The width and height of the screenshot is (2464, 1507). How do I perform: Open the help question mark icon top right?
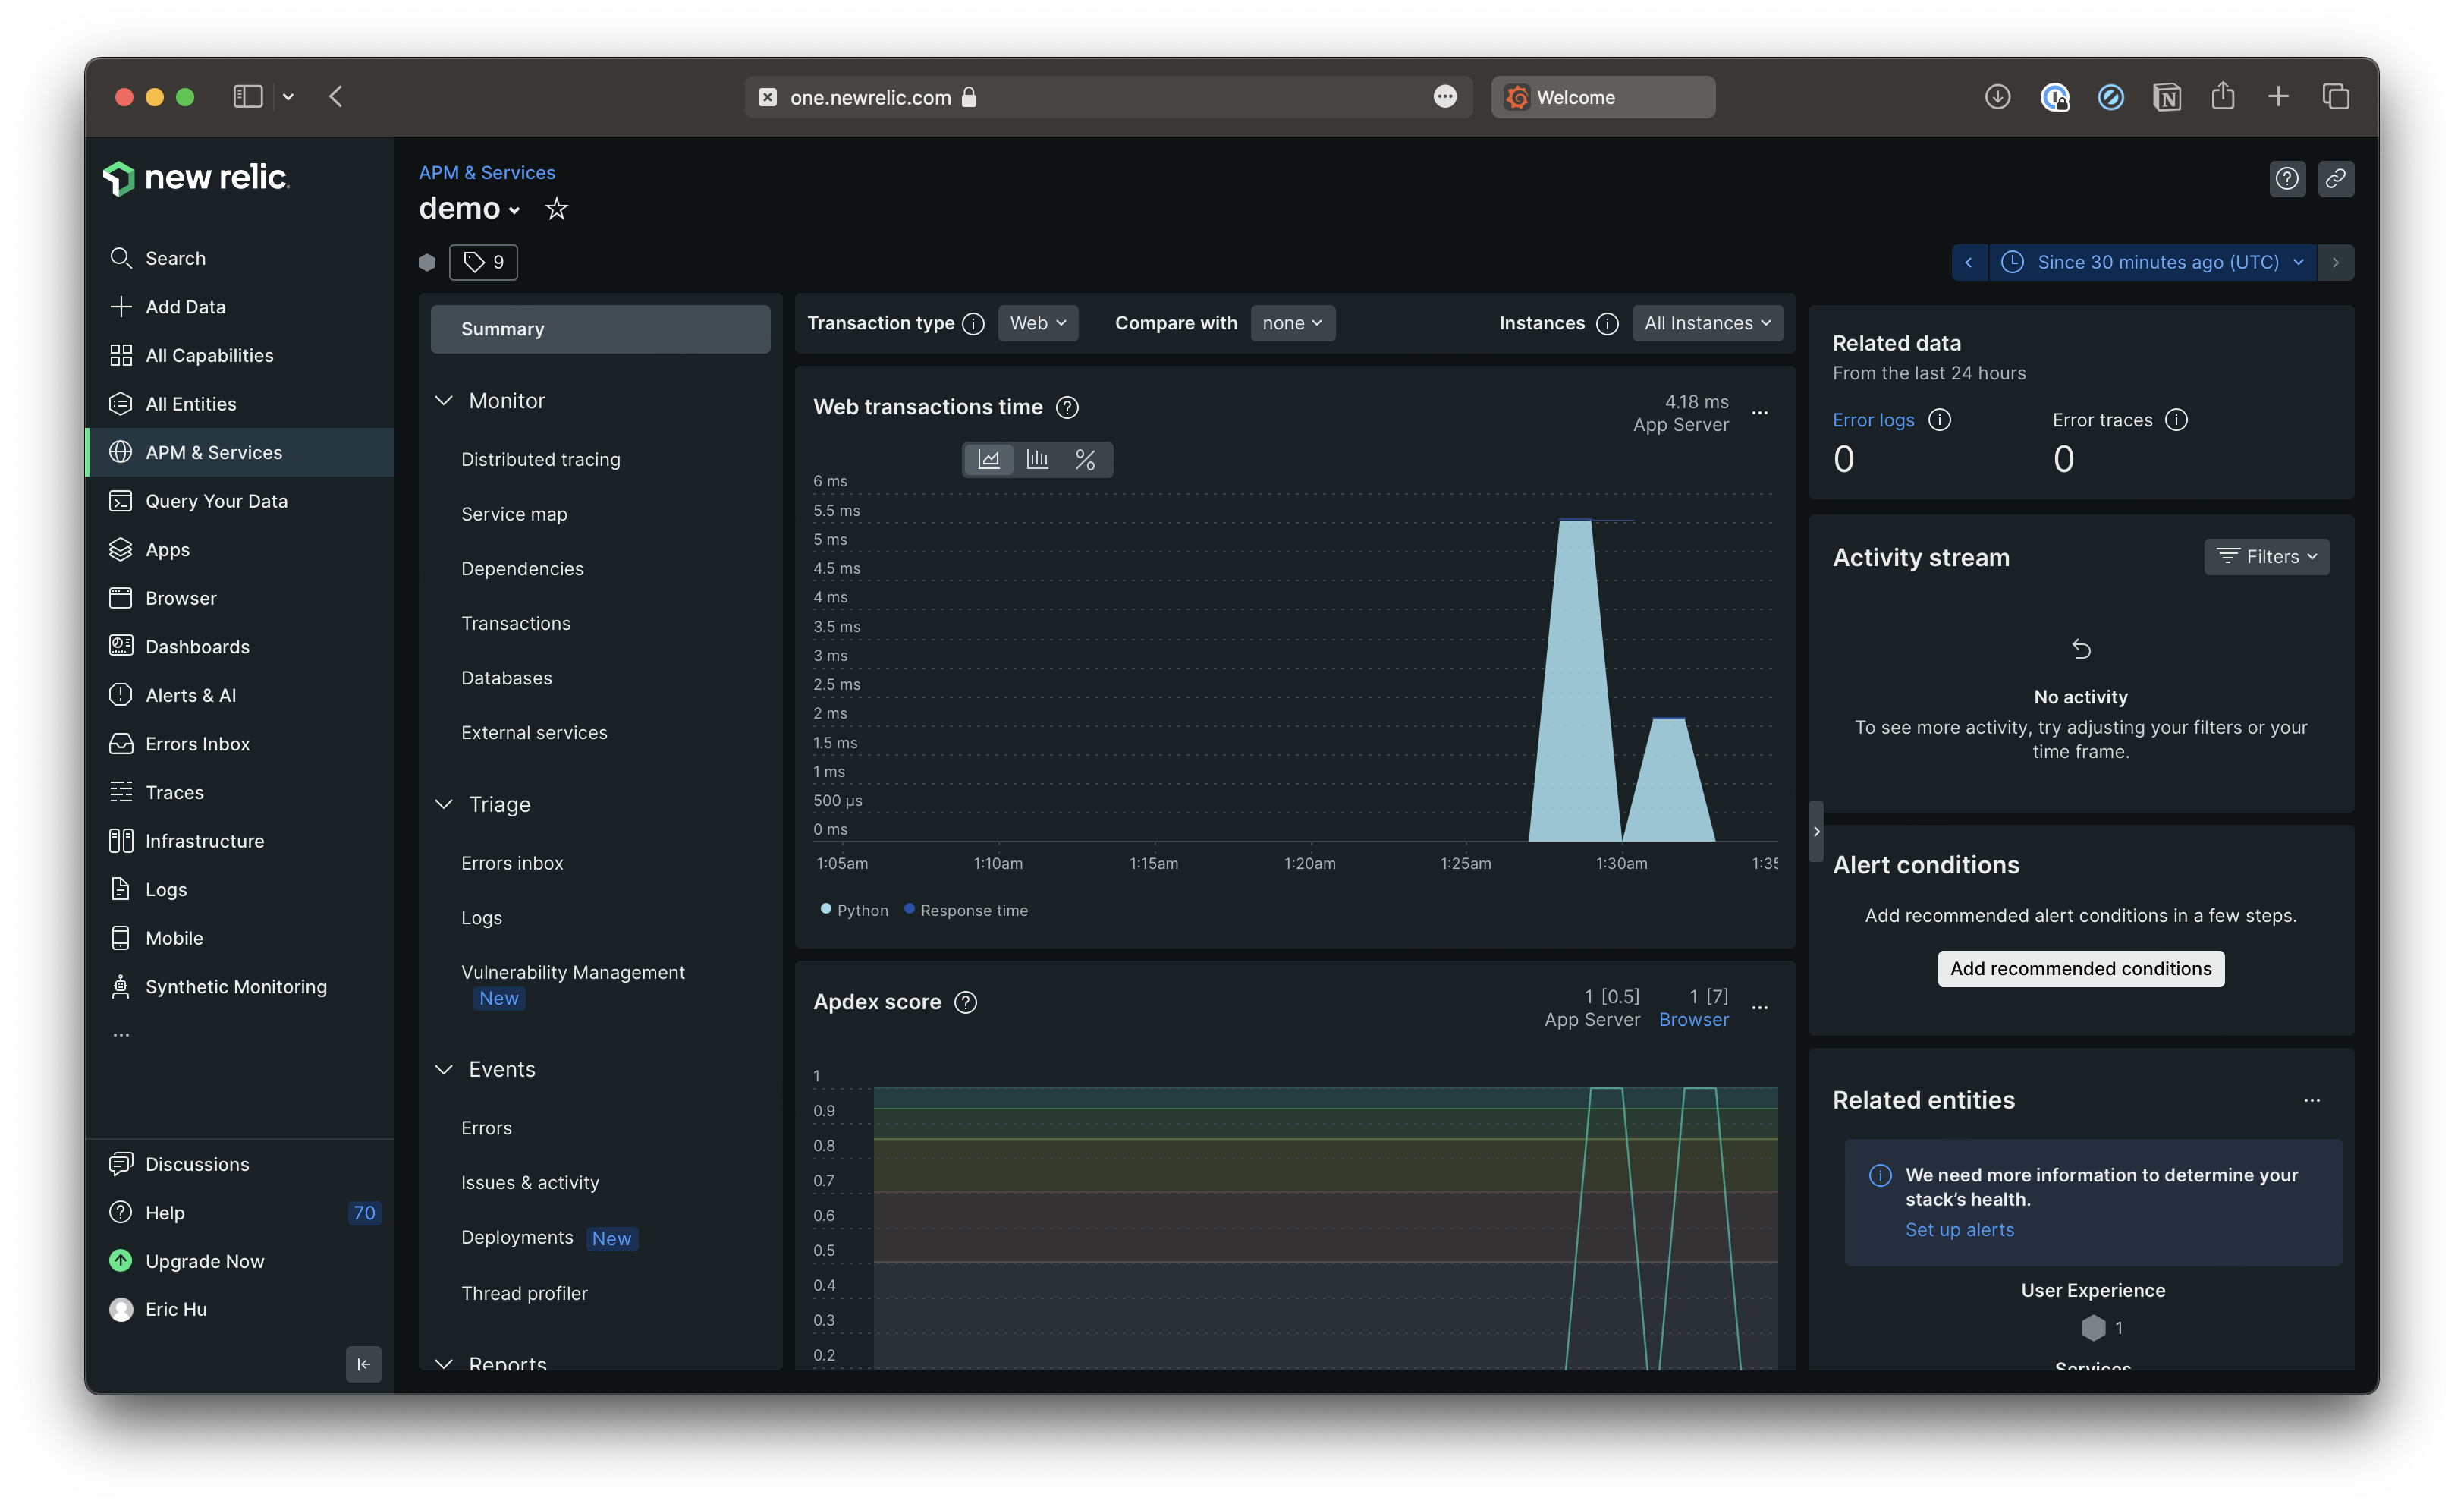click(x=2286, y=179)
